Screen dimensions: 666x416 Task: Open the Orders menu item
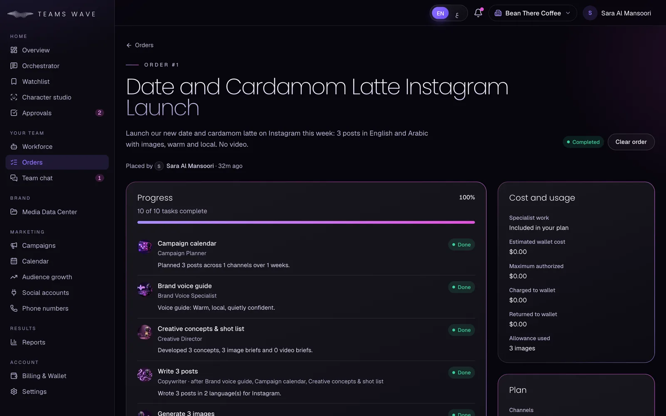pyautogui.click(x=57, y=162)
